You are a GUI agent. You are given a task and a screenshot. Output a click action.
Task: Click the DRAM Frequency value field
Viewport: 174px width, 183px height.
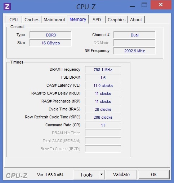click(103, 70)
